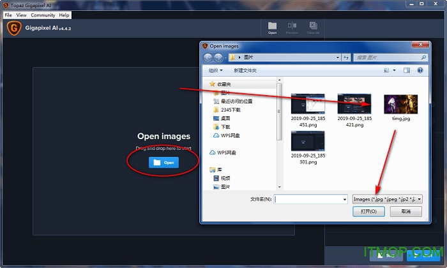Viewport: 447px width, 268px height.
Task: Click the Preview toolbar icon
Action: coord(292,28)
